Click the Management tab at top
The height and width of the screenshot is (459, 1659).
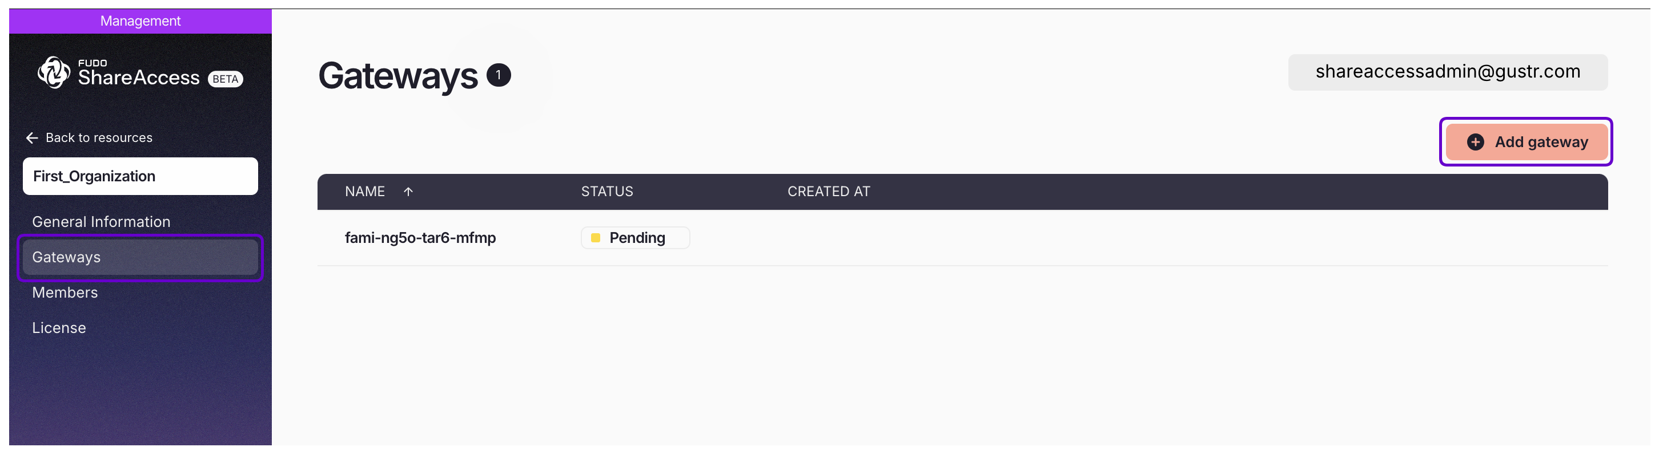point(140,21)
